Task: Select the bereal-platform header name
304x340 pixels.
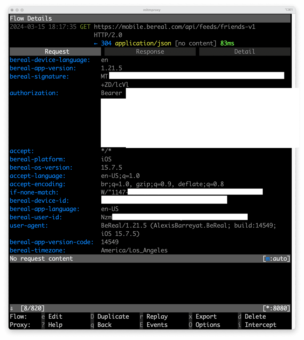Action: click(x=38, y=159)
